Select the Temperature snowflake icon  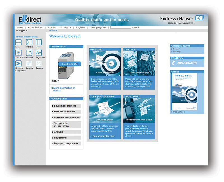pos(18,53)
